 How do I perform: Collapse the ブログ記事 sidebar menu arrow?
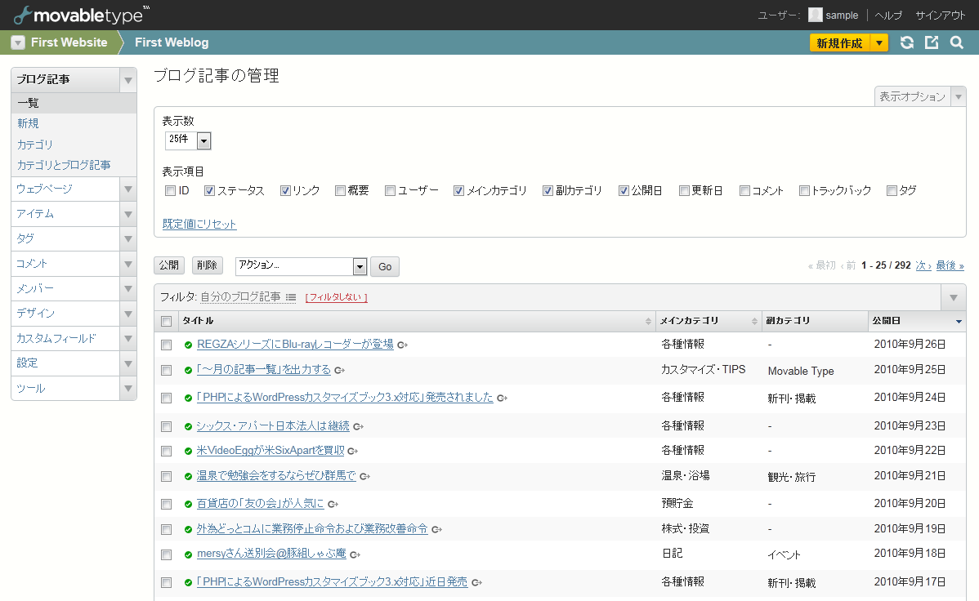click(x=128, y=80)
